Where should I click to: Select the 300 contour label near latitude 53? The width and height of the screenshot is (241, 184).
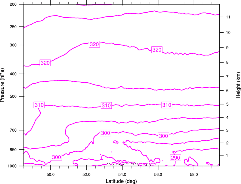[x=105, y=133]
